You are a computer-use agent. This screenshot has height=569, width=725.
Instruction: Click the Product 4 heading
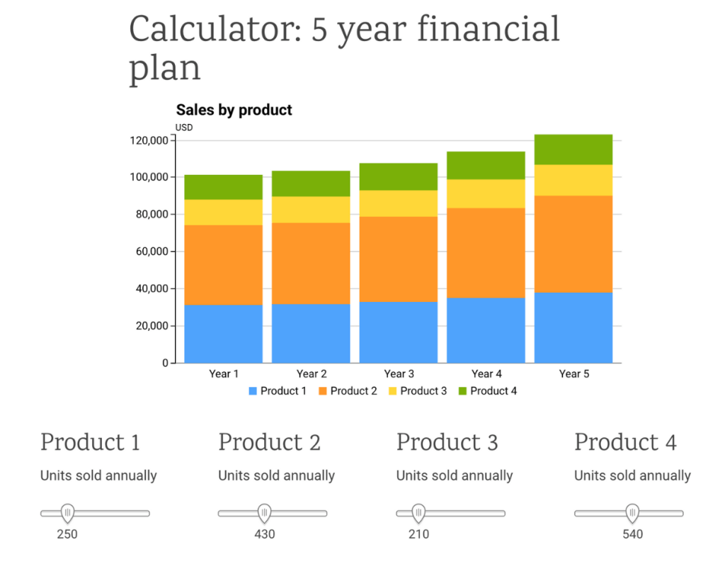click(x=625, y=443)
